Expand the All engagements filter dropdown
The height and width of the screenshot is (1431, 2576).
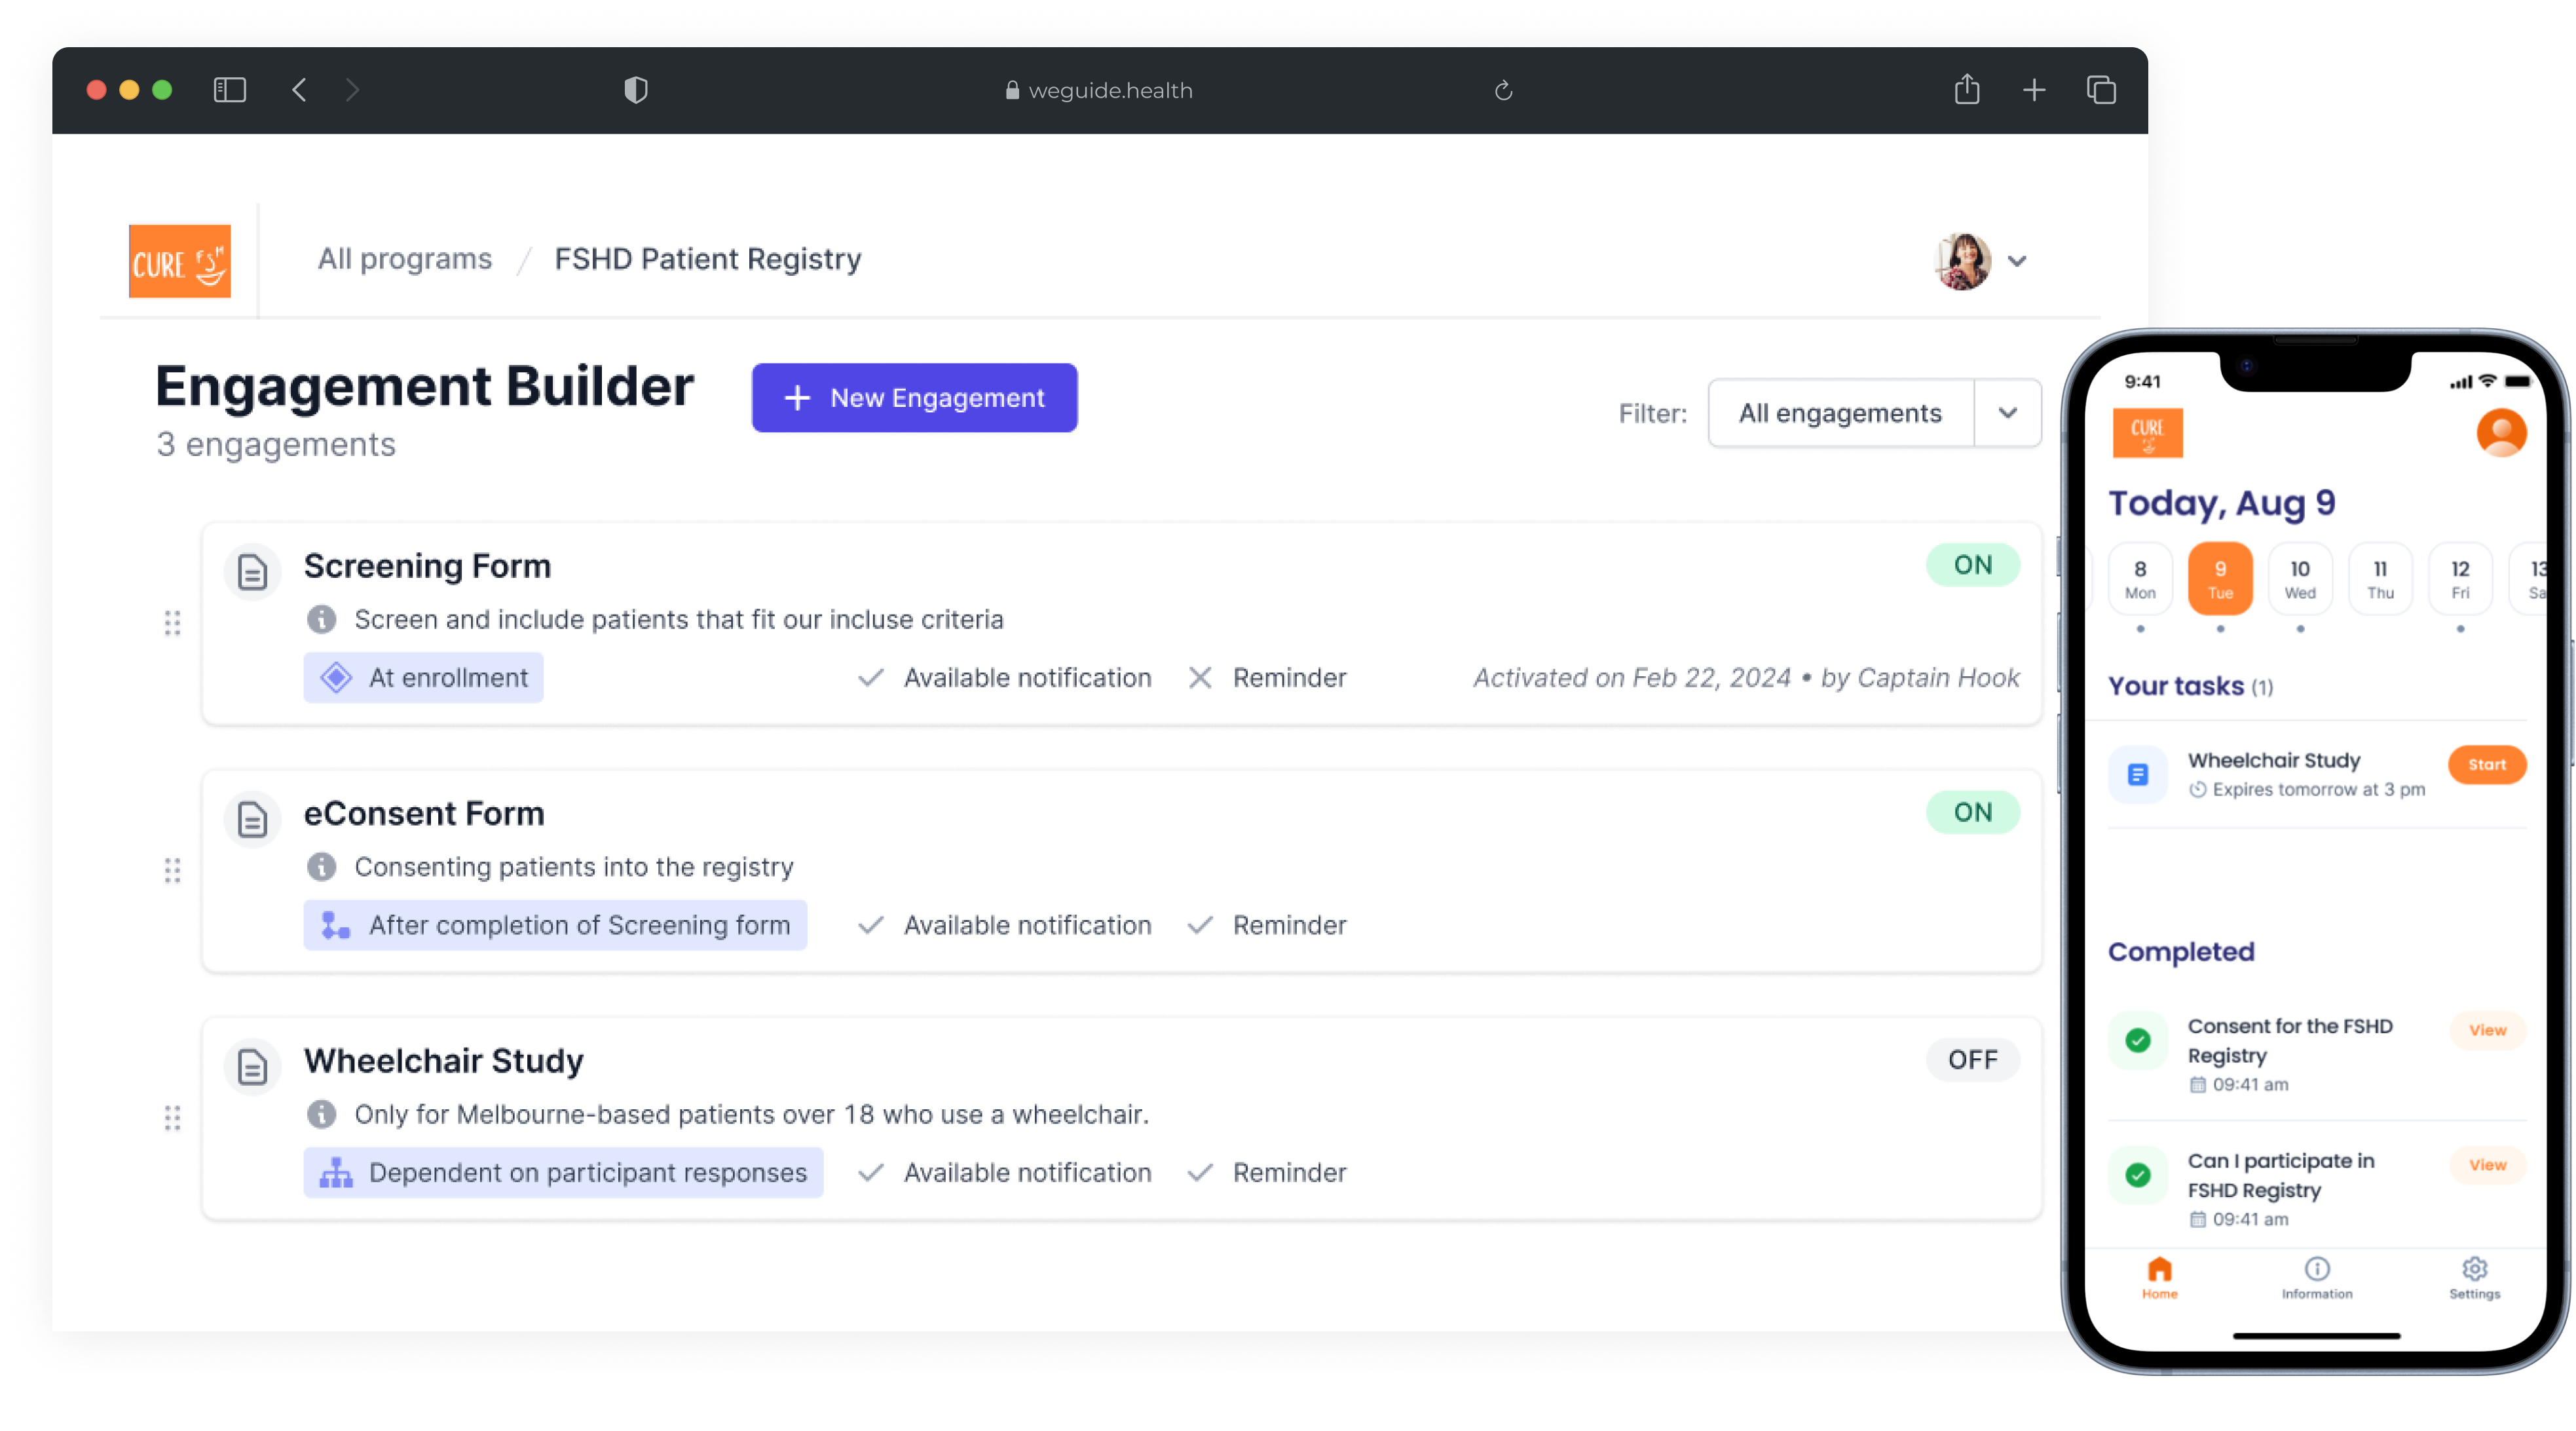point(2007,413)
